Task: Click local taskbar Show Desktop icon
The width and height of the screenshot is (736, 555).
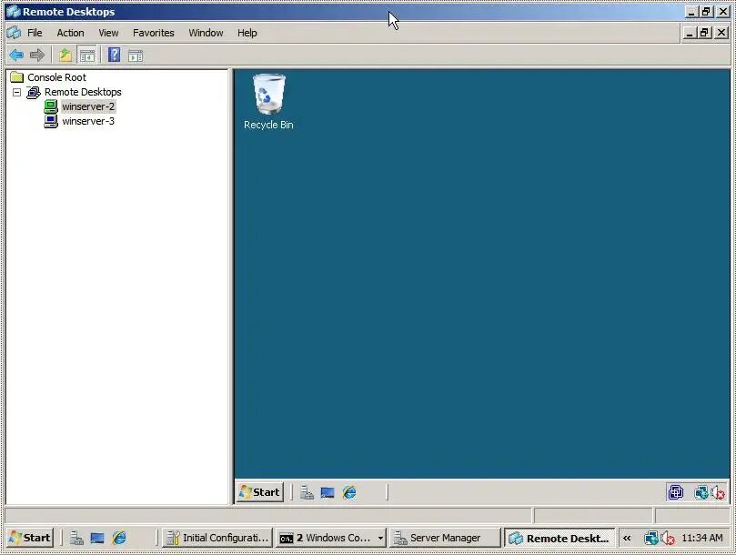Action: point(97,538)
